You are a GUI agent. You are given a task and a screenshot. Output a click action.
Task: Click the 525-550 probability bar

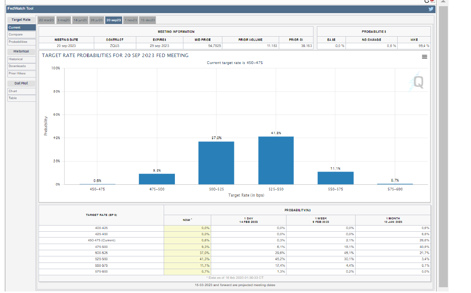(x=276, y=160)
